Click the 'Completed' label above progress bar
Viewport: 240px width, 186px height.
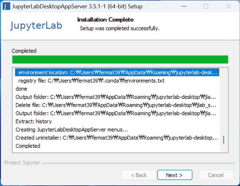[x=24, y=51]
